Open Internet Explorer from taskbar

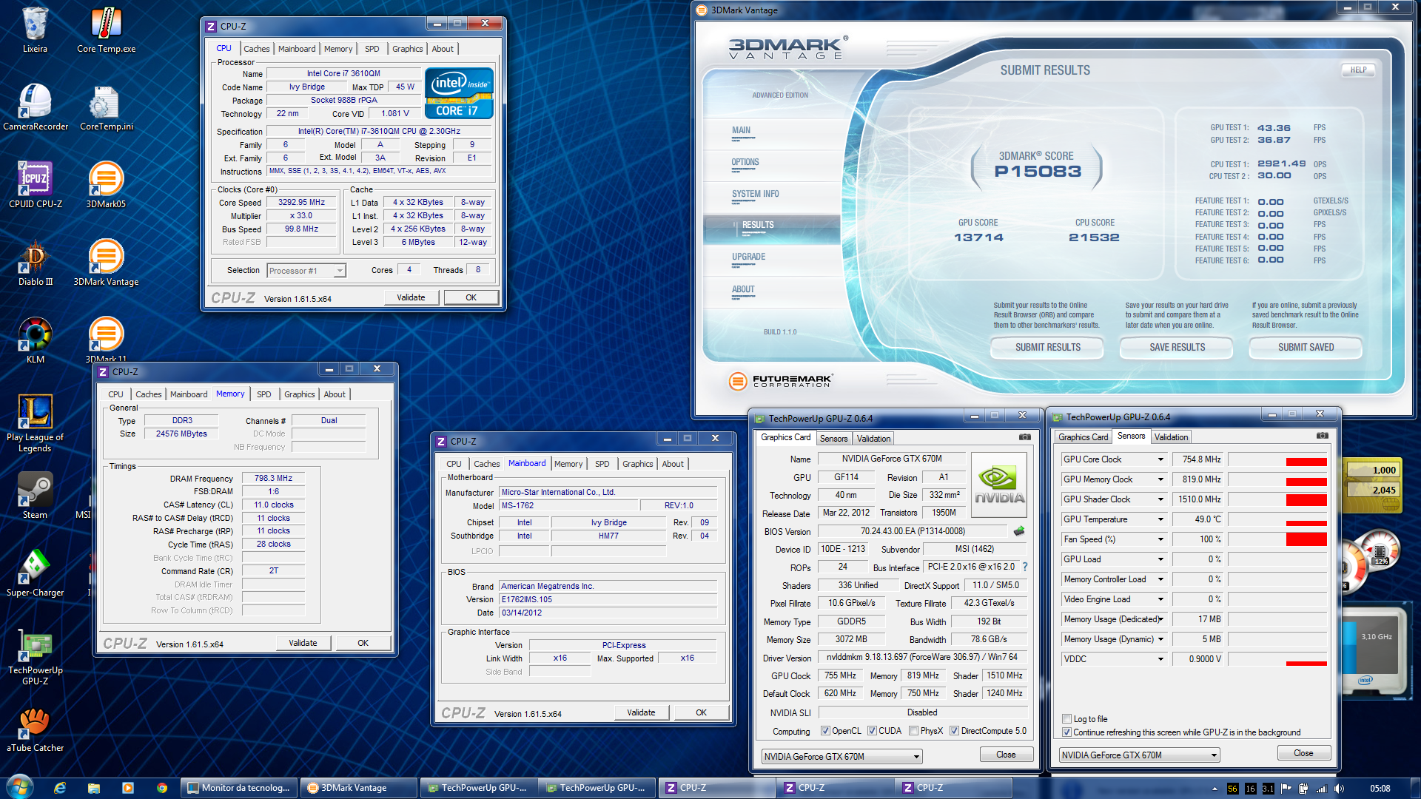pyautogui.click(x=60, y=788)
